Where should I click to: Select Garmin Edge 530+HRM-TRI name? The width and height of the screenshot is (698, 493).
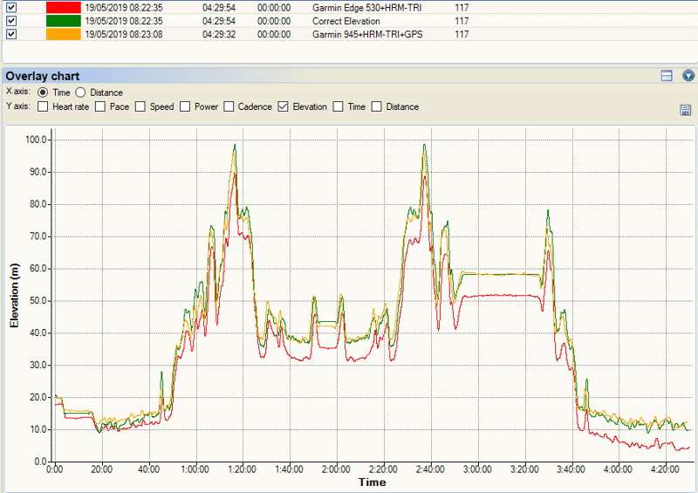[x=366, y=8]
